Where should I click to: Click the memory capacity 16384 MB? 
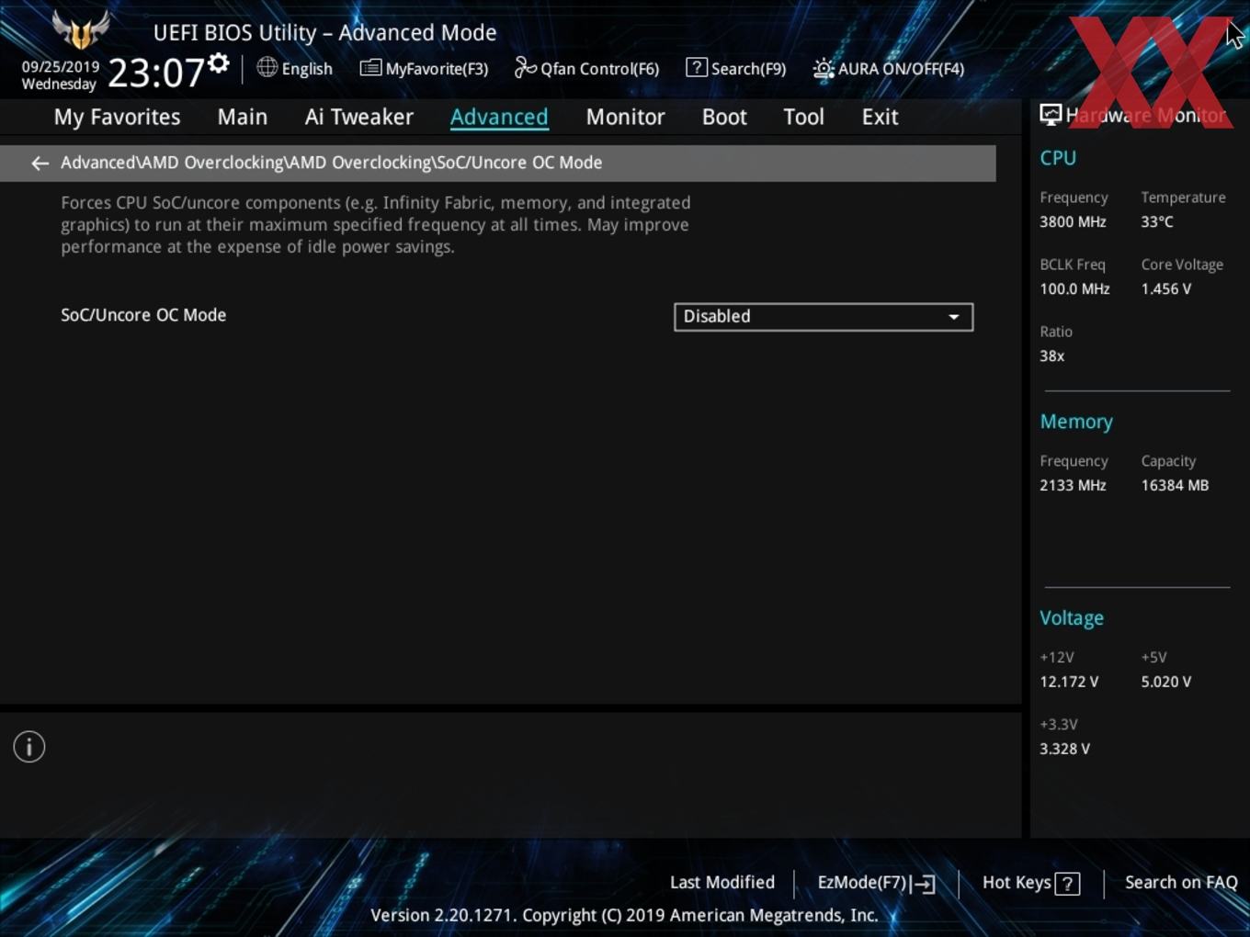tap(1175, 485)
